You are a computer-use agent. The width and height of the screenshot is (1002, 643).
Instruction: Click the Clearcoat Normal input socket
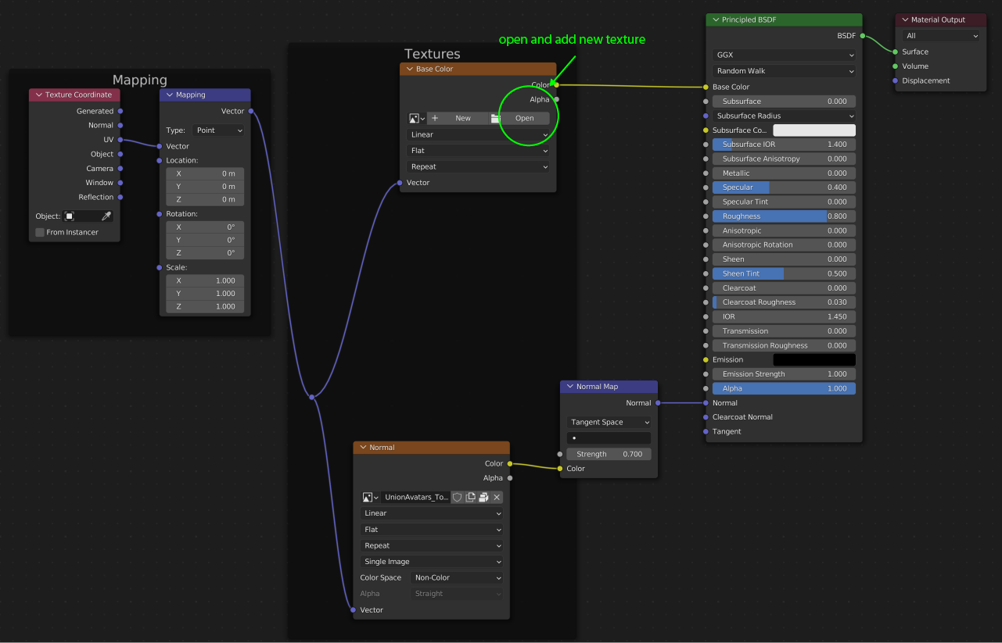(706, 417)
